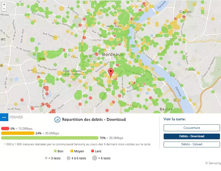Click the yellow Moyen legend swatch
The height and width of the screenshot is (171, 221).
[72, 151]
